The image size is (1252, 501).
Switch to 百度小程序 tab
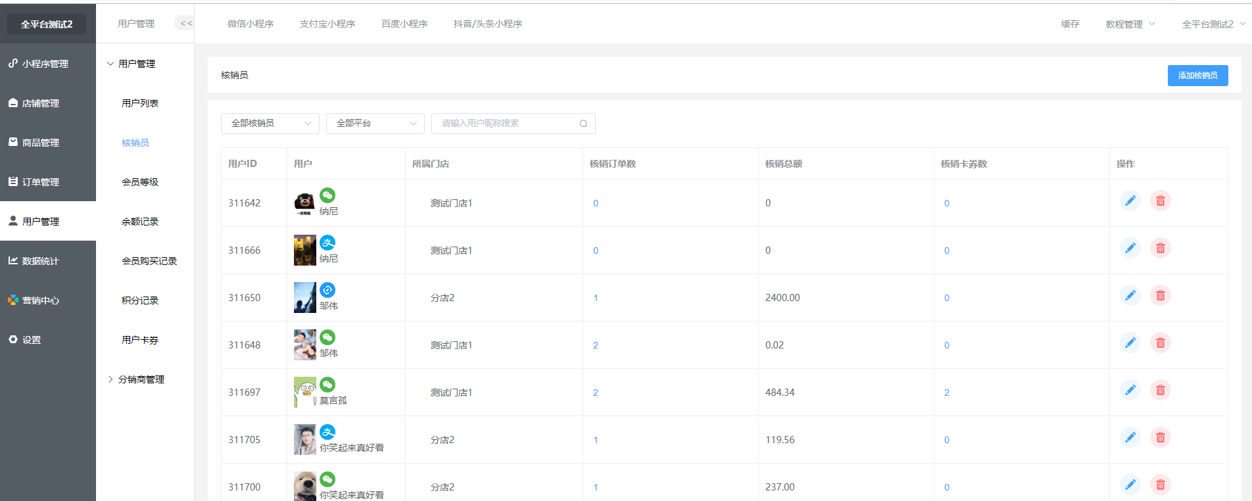click(404, 24)
